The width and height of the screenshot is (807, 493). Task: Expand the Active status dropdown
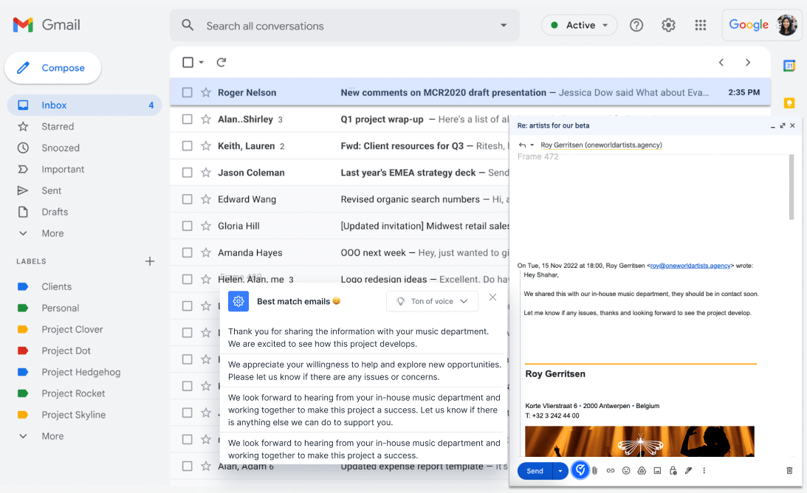click(x=580, y=25)
